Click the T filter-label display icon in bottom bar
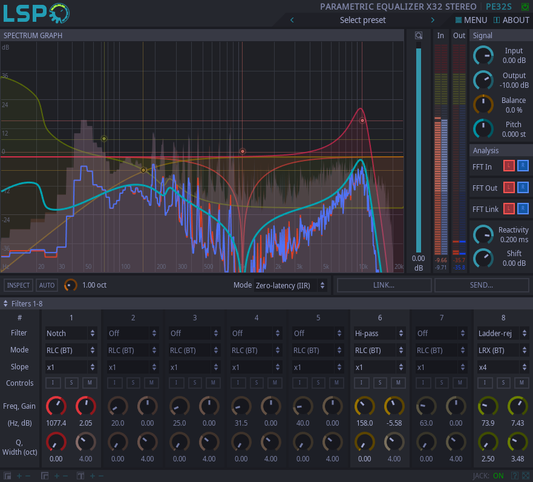The image size is (533, 482). coord(80,475)
